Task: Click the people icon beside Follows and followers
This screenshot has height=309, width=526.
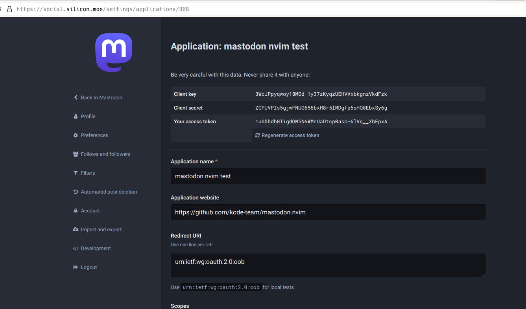Action: (x=76, y=154)
